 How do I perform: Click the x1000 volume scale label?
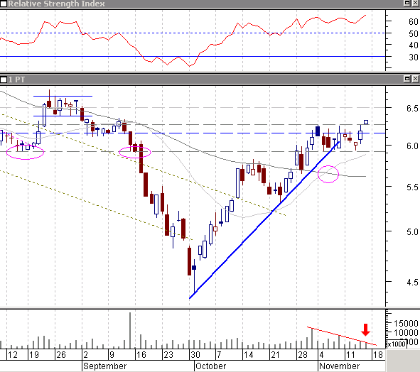[x=397, y=344]
